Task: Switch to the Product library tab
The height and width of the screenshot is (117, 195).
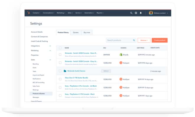Action: click(x=63, y=32)
